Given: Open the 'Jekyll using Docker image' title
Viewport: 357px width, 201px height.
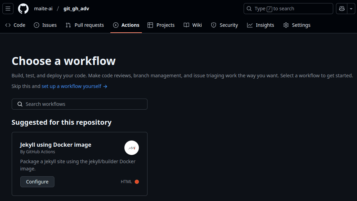Looking at the screenshot, I should point(55,145).
